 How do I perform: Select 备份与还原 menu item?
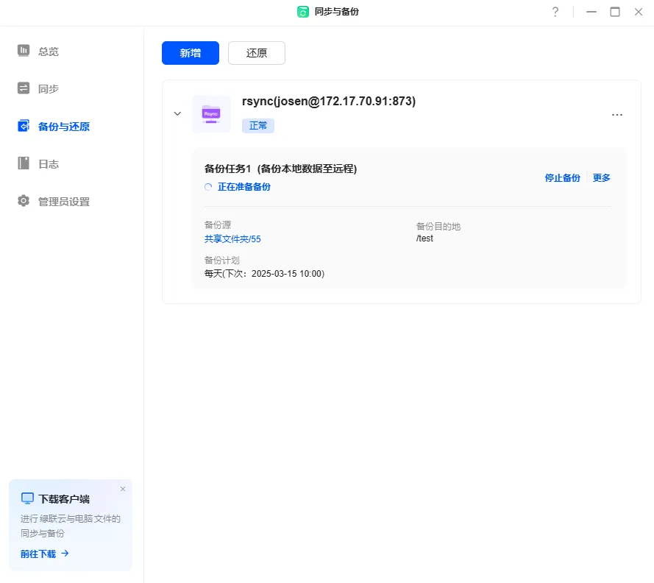[64, 127]
